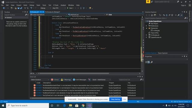Open Chrome from the taskbar
The image size is (192, 108).
coord(83,105)
